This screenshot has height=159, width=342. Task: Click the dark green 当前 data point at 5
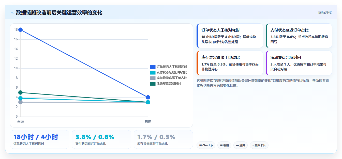[x=21, y=92]
